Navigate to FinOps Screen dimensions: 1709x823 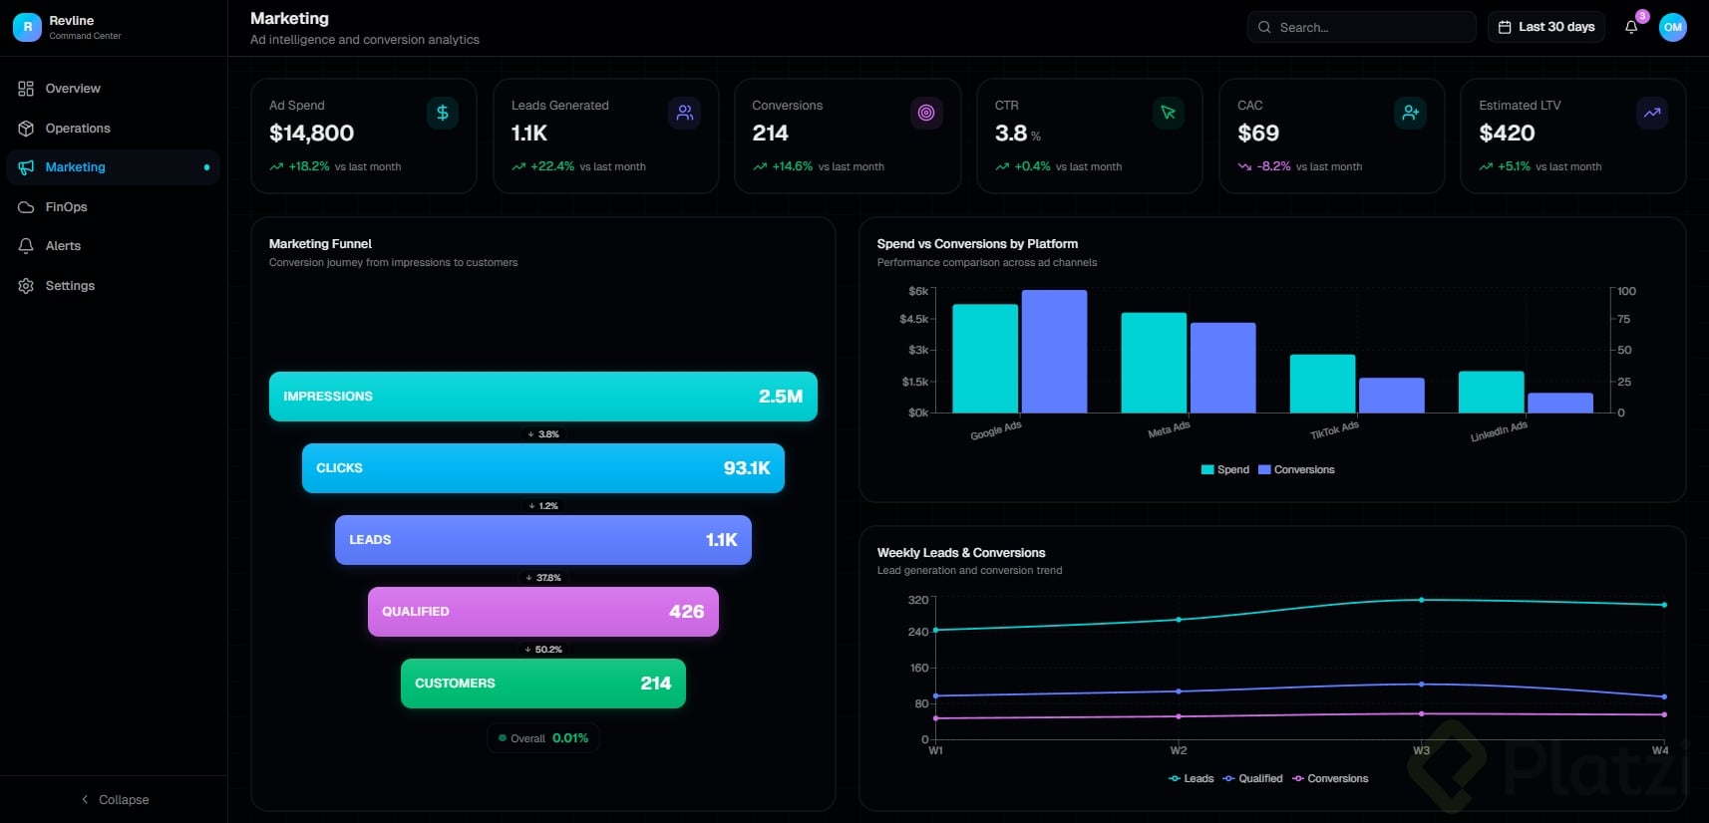pyautogui.click(x=114, y=207)
